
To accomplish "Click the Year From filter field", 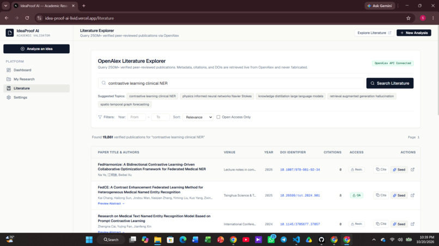I will click(137, 117).
